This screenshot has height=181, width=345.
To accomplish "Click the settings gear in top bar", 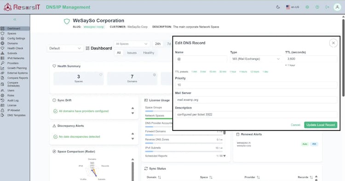I will tap(307, 7).
